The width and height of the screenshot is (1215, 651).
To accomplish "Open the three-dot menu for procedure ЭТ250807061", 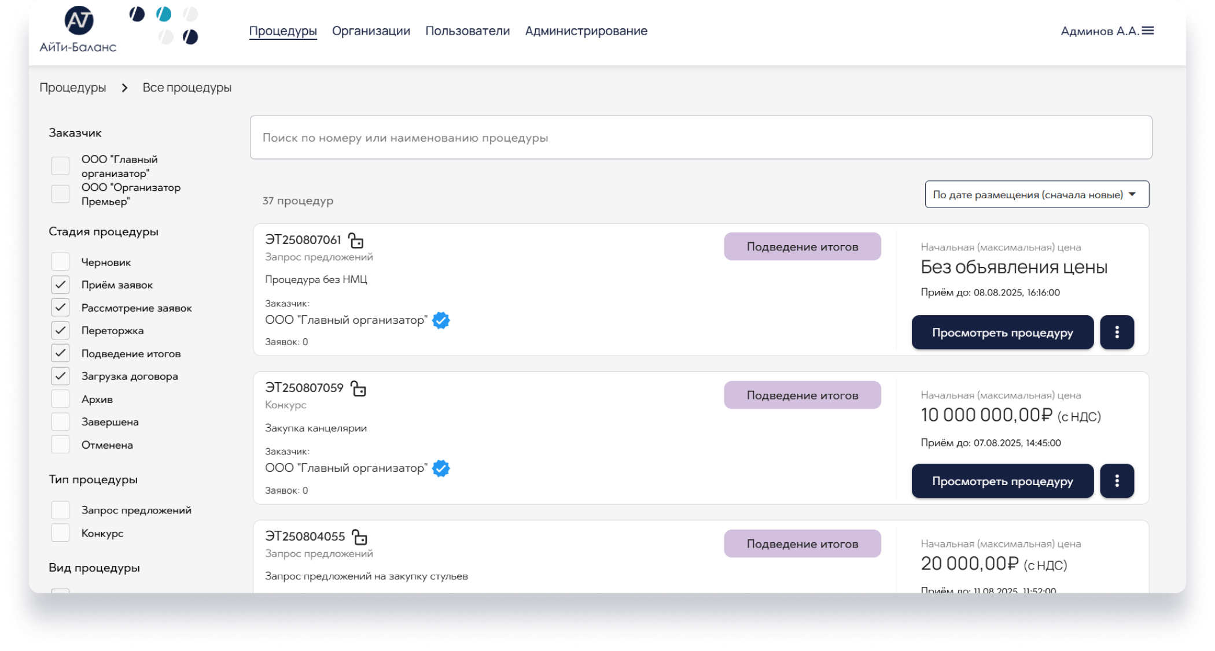I will tap(1117, 332).
